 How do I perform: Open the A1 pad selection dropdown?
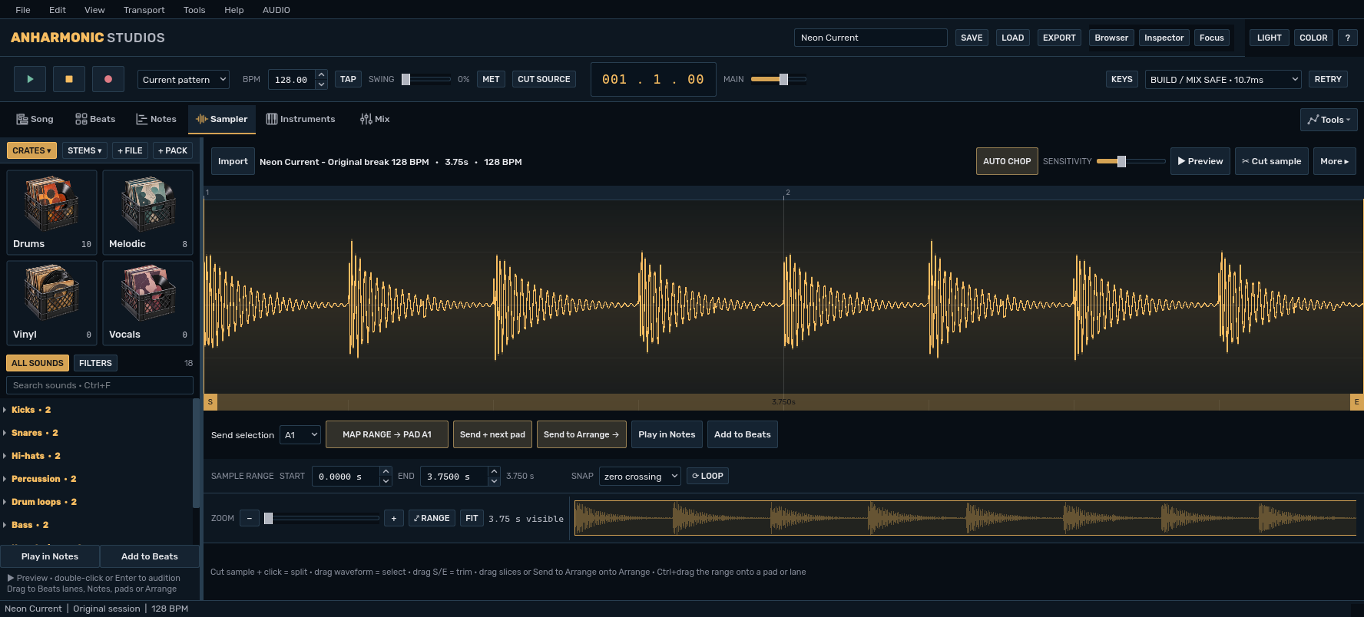click(300, 435)
